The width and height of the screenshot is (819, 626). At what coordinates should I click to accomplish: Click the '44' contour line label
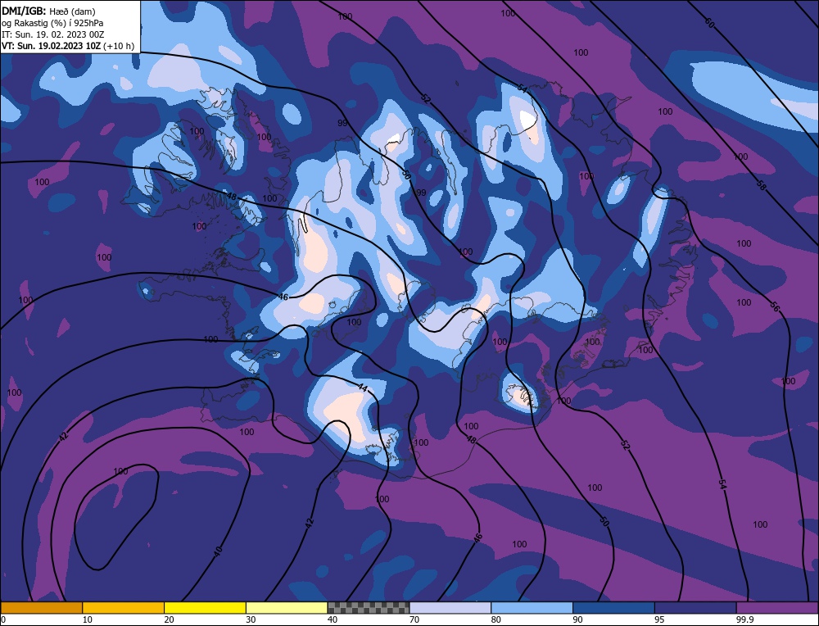pyautogui.click(x=363, y=388)
